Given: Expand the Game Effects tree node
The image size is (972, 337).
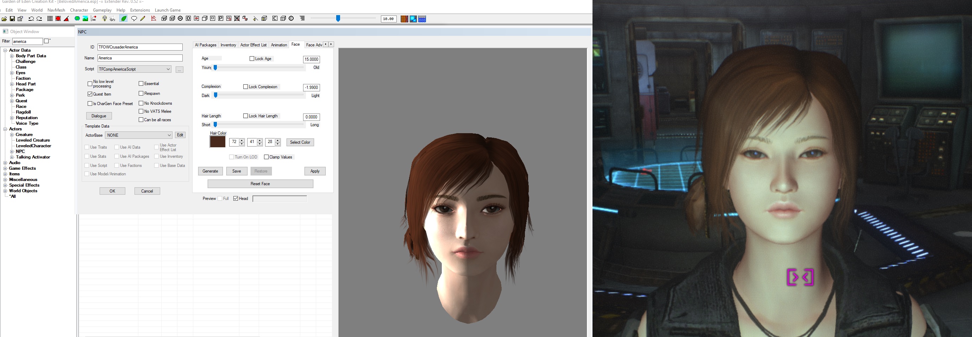Looking at the screenshot, I should [5, 168].
